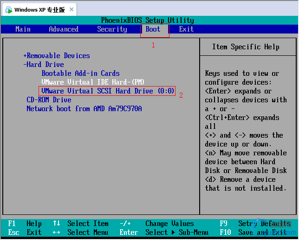Open the Main BIOS menu

pos(23,29)
